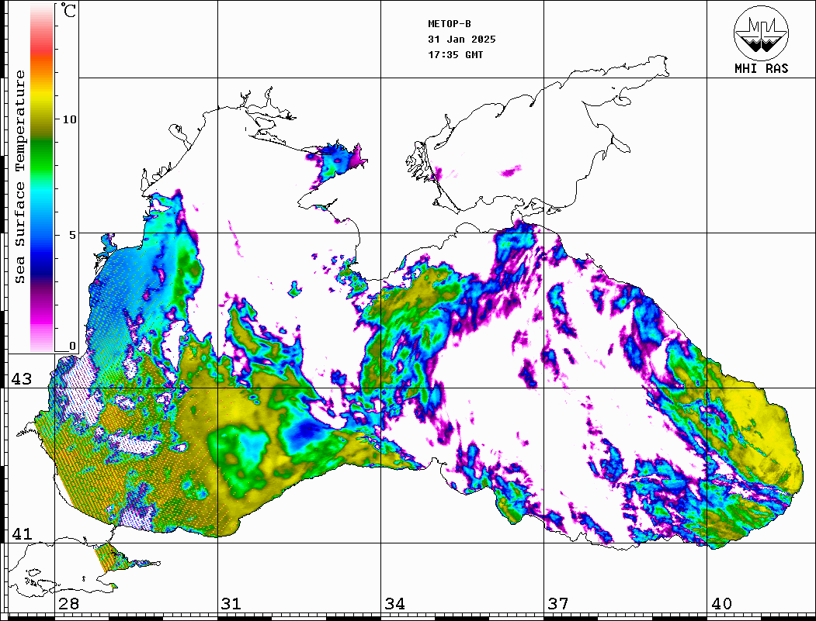
Task: Click the 'METOP-B' satellite label
Action: tap(450, 24)
